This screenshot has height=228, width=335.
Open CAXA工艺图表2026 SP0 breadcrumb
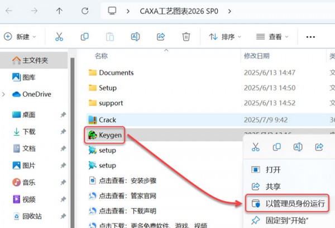pos(179,11)
